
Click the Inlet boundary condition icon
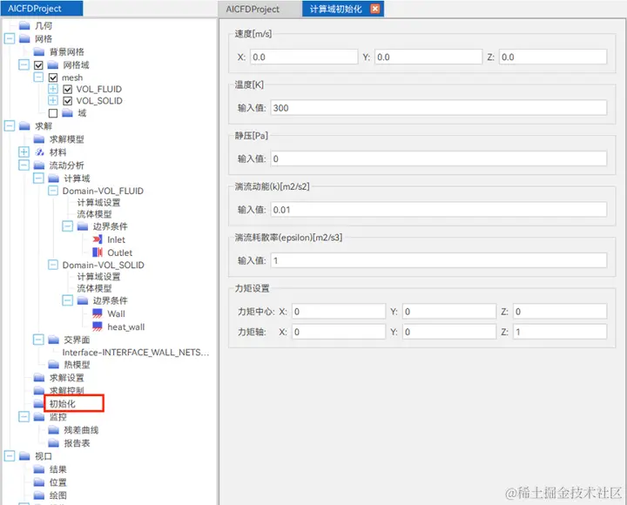tap(98, 239)
